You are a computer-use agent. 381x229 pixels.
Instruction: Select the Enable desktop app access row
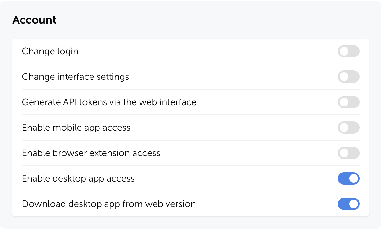[78, 178]
